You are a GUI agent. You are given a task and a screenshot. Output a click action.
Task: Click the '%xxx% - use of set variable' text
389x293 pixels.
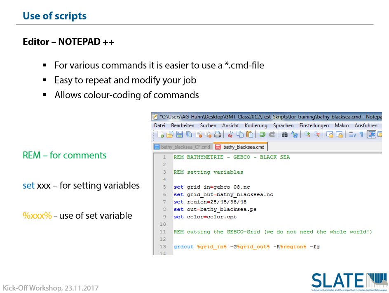77,215
